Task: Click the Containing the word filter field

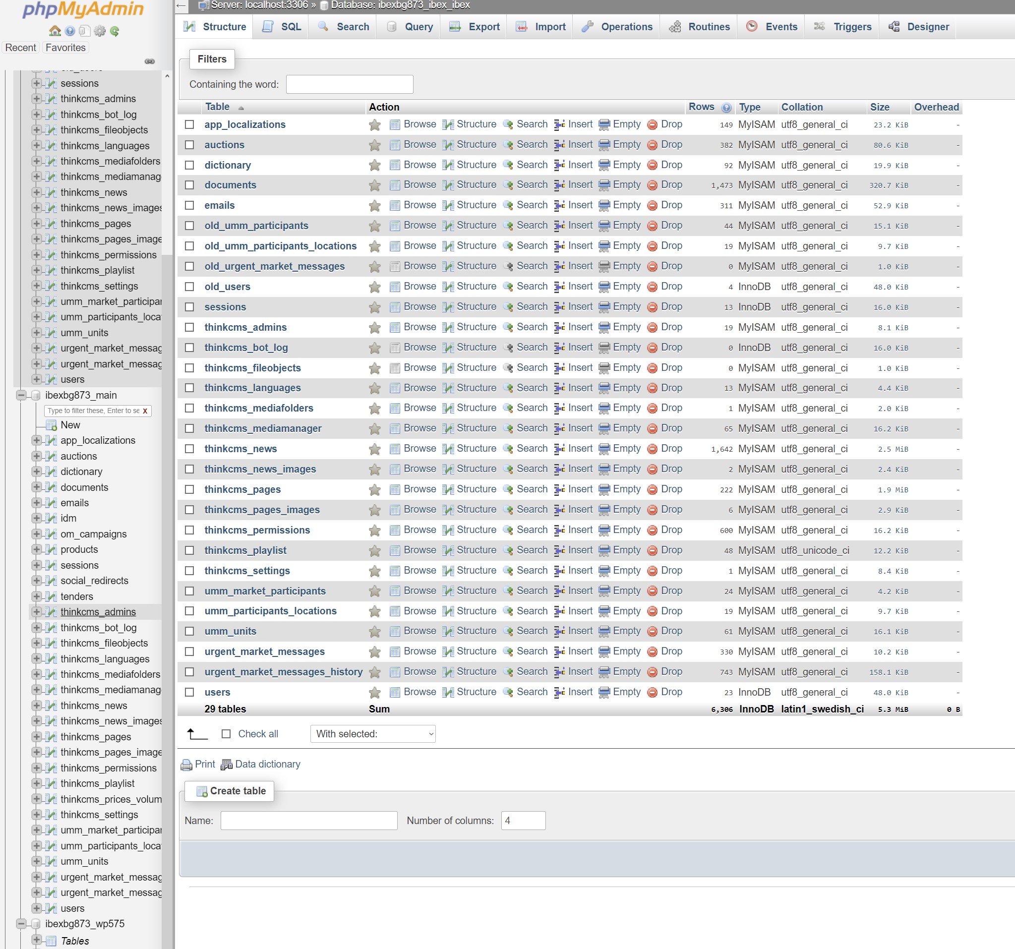Action: (349, 84)
